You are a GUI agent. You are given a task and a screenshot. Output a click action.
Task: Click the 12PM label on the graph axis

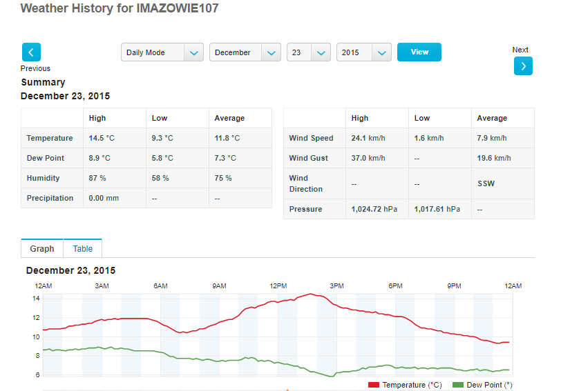[278, 285]
